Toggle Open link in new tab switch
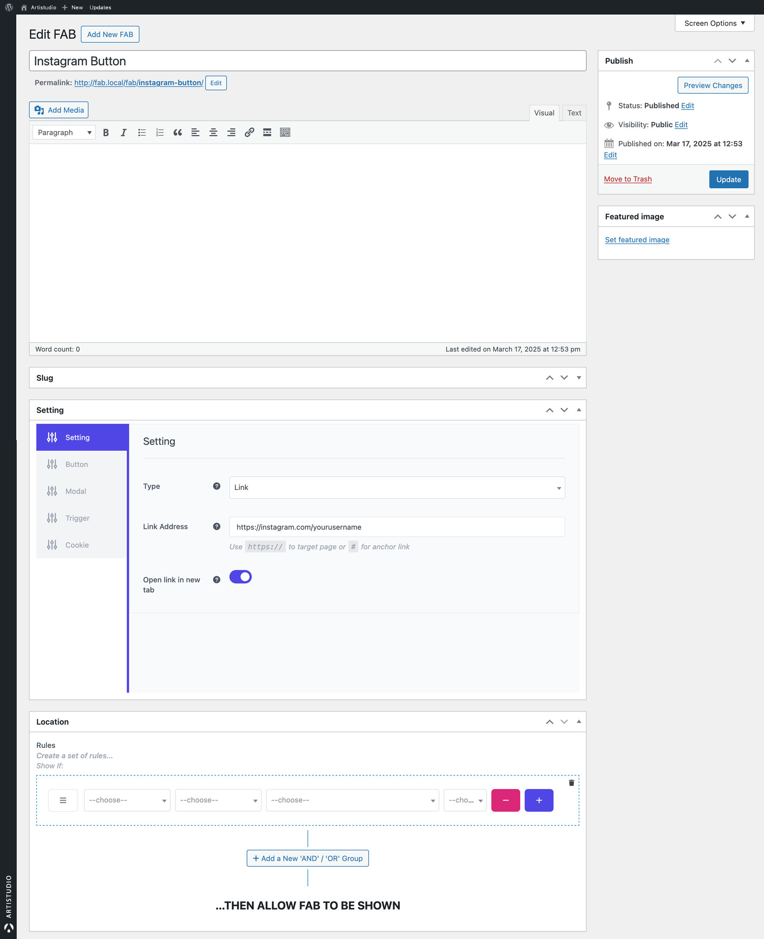 pyautogui.click(x=240, y=576)
